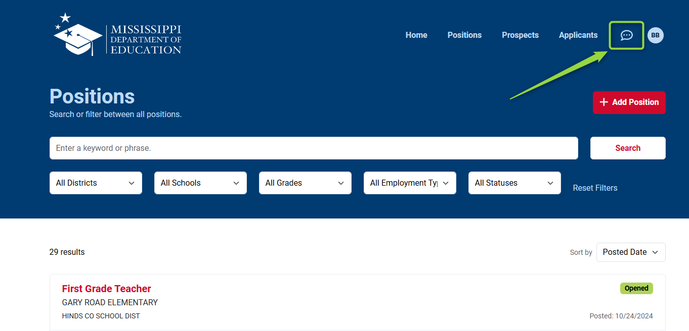Navigate to Prospects page
This screenshot has width=689, height=331.
[520, 35]
